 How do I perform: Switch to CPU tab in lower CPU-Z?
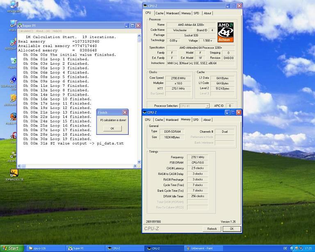(148, 120)
